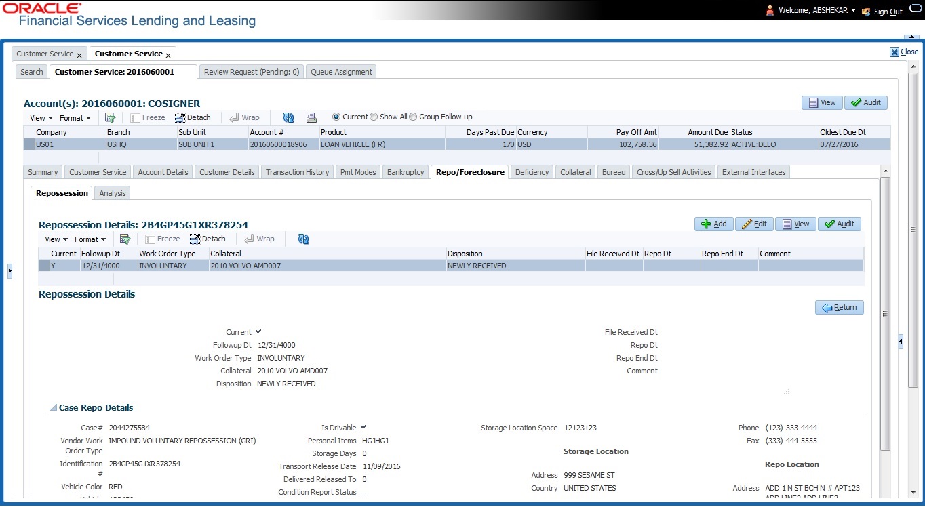This screenshot has height=507, width=925.
Task: Click the print icon in Account toolbar
Action: (x=311, y=117)
